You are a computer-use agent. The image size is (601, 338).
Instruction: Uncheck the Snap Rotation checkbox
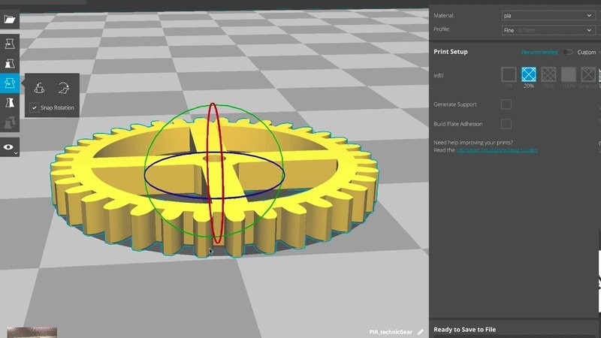pos(35,108)
